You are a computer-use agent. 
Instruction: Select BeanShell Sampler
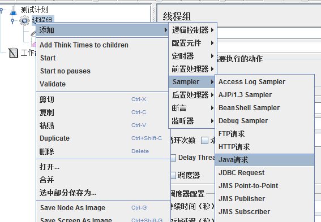(x=264, y=108)
